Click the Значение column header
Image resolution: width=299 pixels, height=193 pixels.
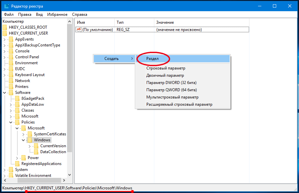tap(165, 22)
